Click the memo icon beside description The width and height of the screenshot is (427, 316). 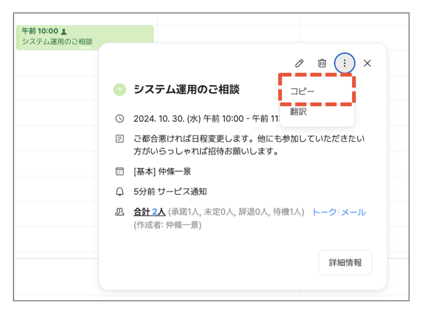tap(120, 139)
